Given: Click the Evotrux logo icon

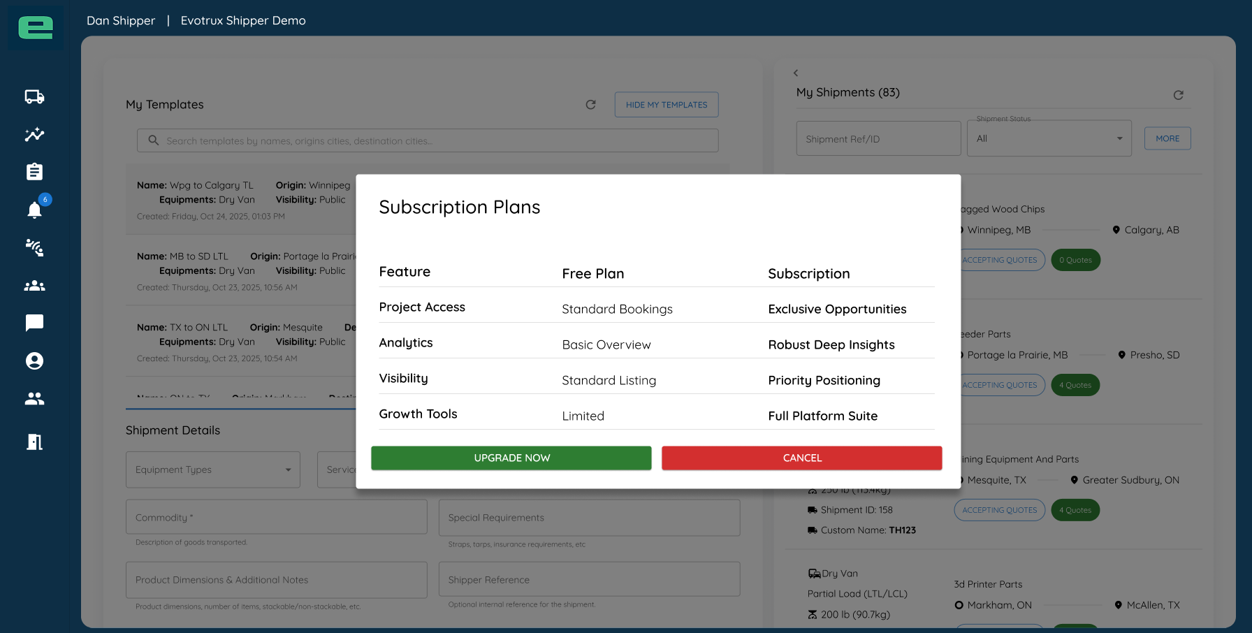Looking at the screenshot, I should pos(36,28).
